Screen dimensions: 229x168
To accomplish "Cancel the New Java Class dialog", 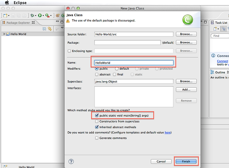I will click(x=161, y=161).
